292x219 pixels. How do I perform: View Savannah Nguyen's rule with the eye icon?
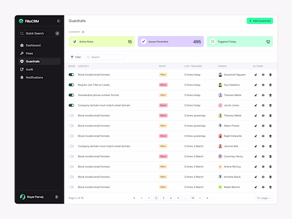point(263,75)
